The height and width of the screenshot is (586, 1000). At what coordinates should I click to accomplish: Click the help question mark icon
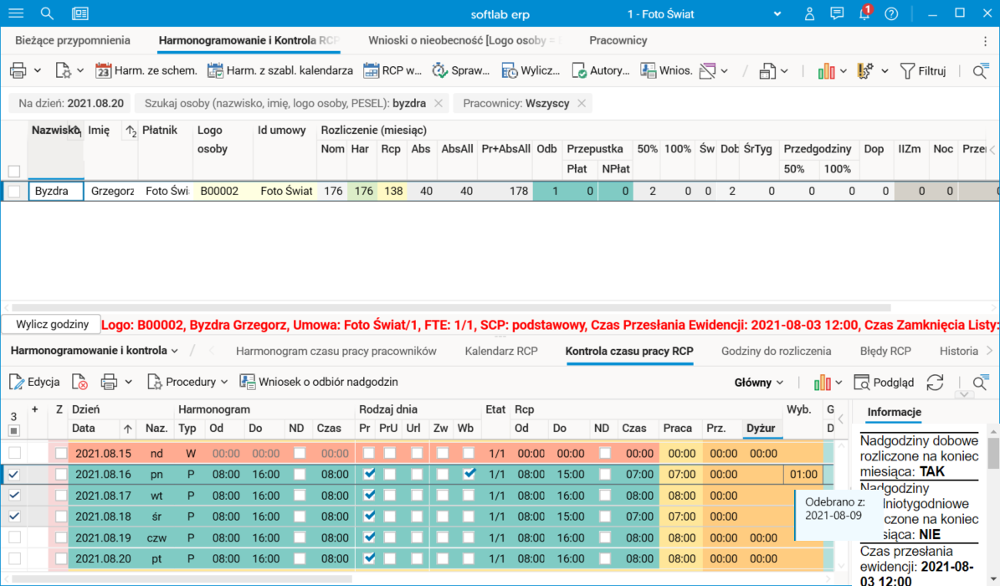coord(891,14)
